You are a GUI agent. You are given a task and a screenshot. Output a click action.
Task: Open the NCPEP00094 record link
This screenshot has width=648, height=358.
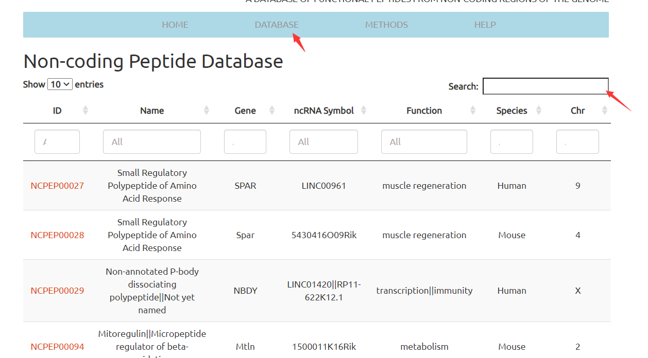pos(57,347)
